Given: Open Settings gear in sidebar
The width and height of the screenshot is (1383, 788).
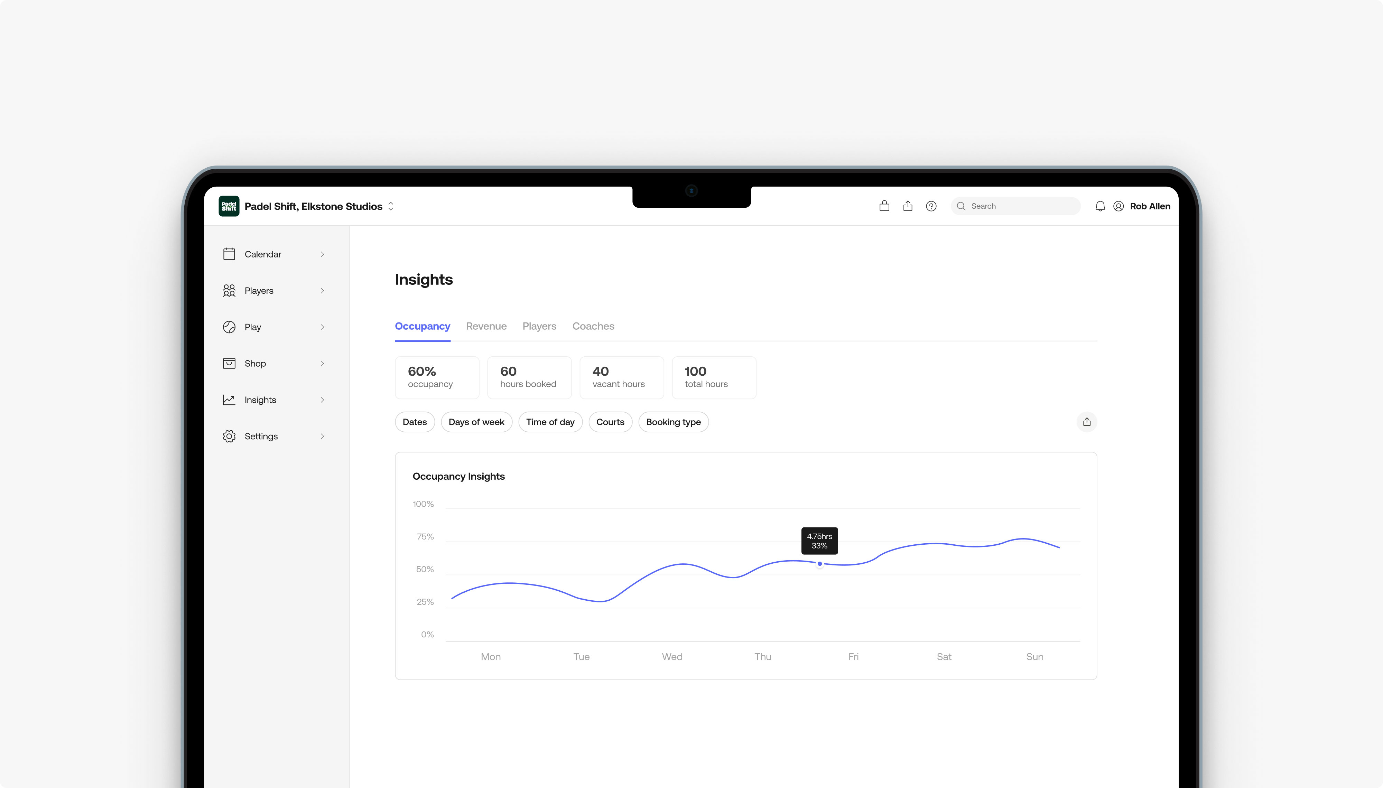Looking at the screenshot, I should pyautogui.click(x=230, y=436).
